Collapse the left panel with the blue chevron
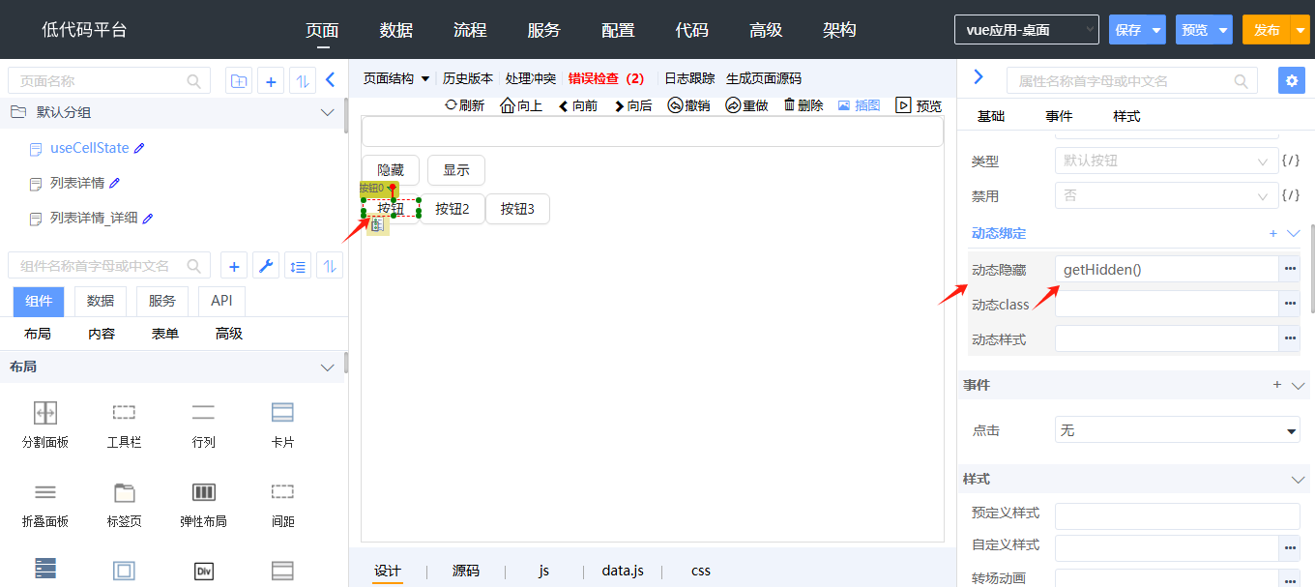Screen dimensions: 1315x587 click(x=330, y=80)
